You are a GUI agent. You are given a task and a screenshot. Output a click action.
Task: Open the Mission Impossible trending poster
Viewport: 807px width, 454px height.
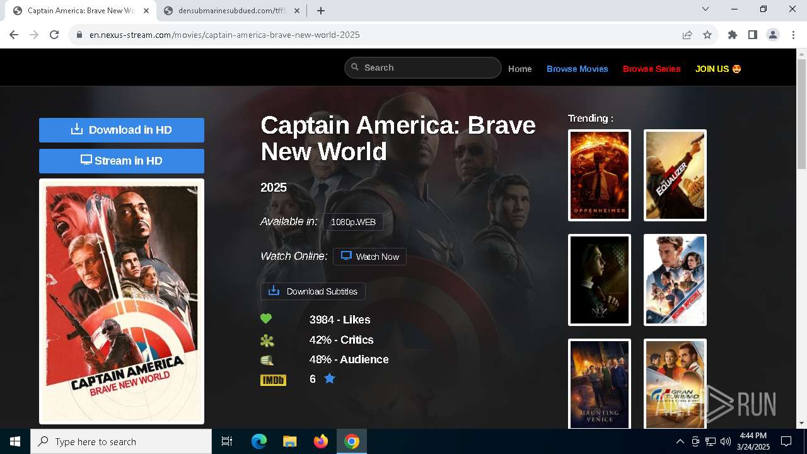click(x=675, y=280)
